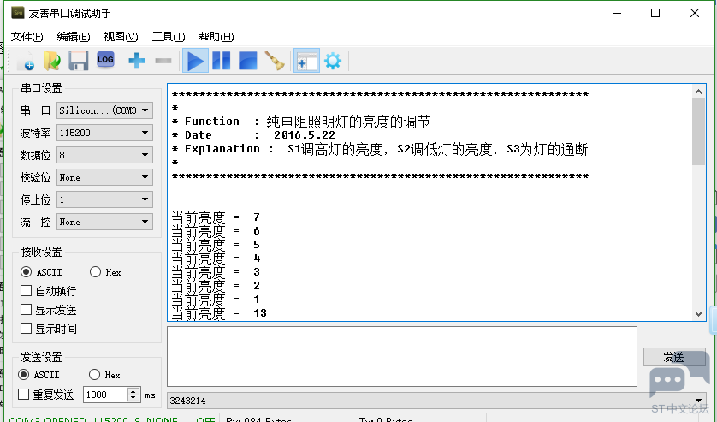
Task: Toggle the LOG recording icon
Action: 105,60
